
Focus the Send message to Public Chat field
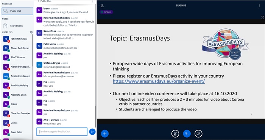tap(62, 132)
